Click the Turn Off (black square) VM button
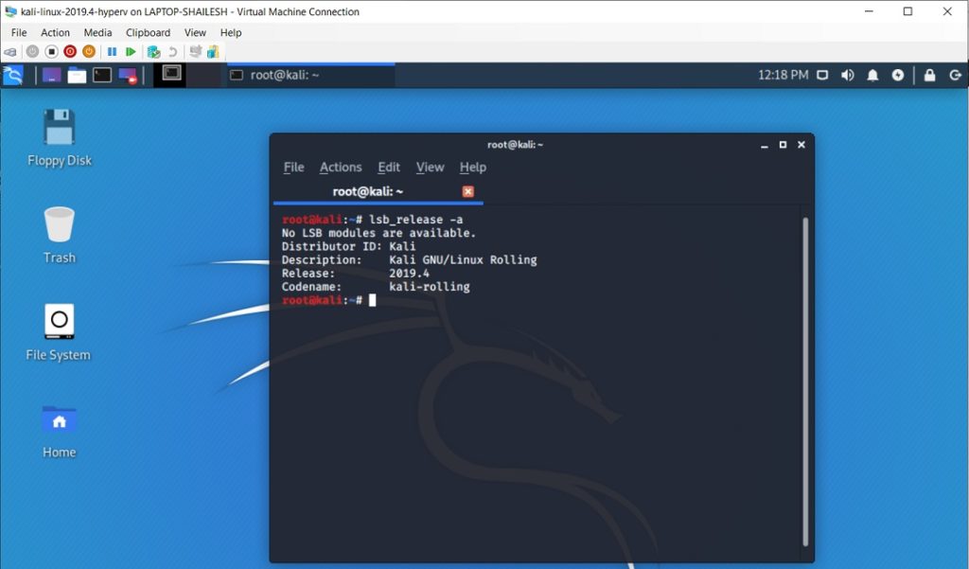The height and width of the screenshot is (569, 969). pos(52,52)
